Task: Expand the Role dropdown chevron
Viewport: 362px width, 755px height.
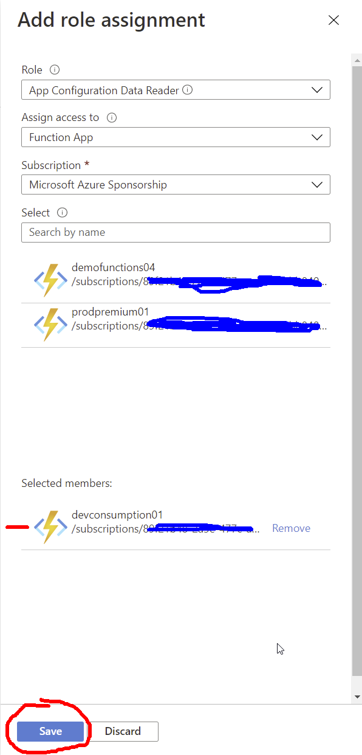Action: (x=317, y=90)
